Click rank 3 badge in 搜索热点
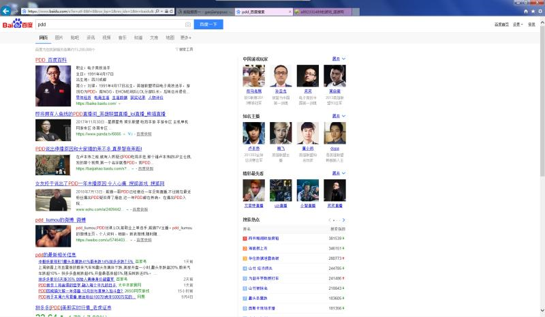The image size is (545, 317). point(245,258)
